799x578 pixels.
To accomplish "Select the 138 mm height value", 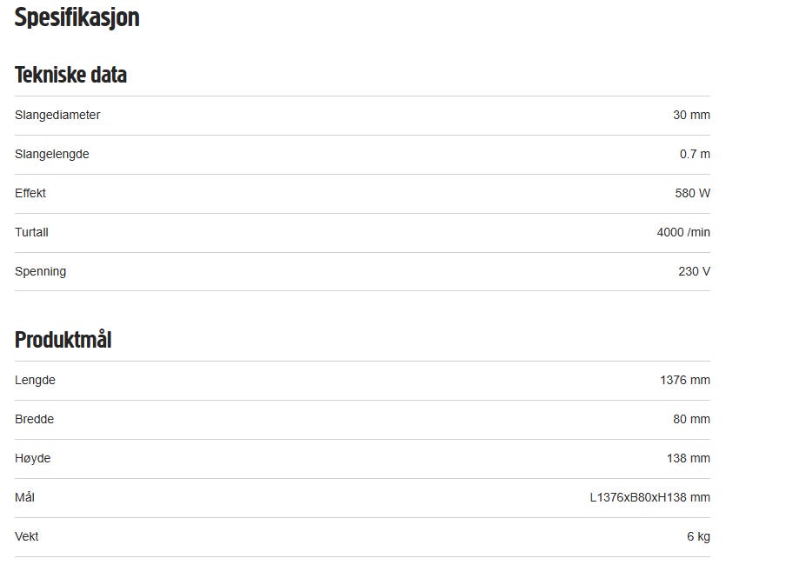I will (x=689, y=459).
